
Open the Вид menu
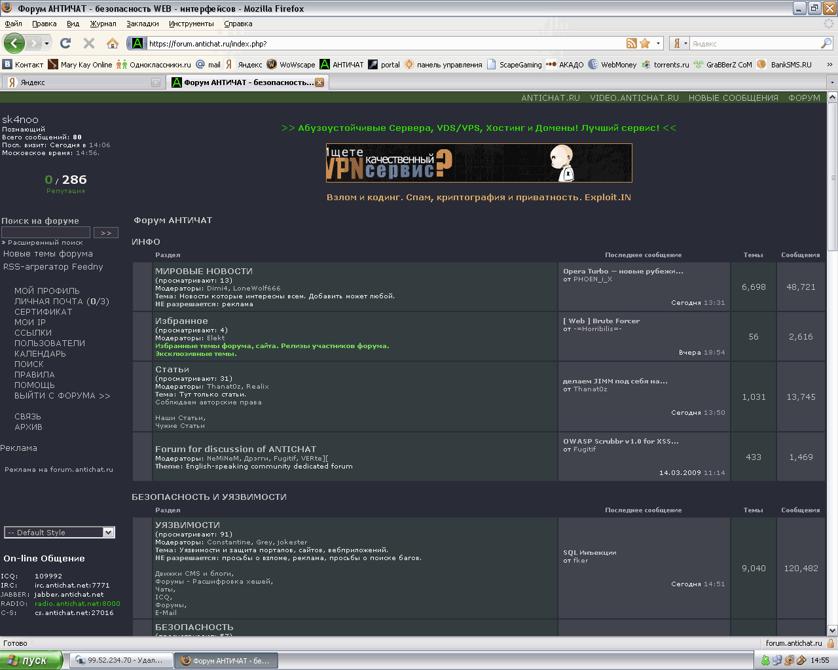[x=73, y=24]
